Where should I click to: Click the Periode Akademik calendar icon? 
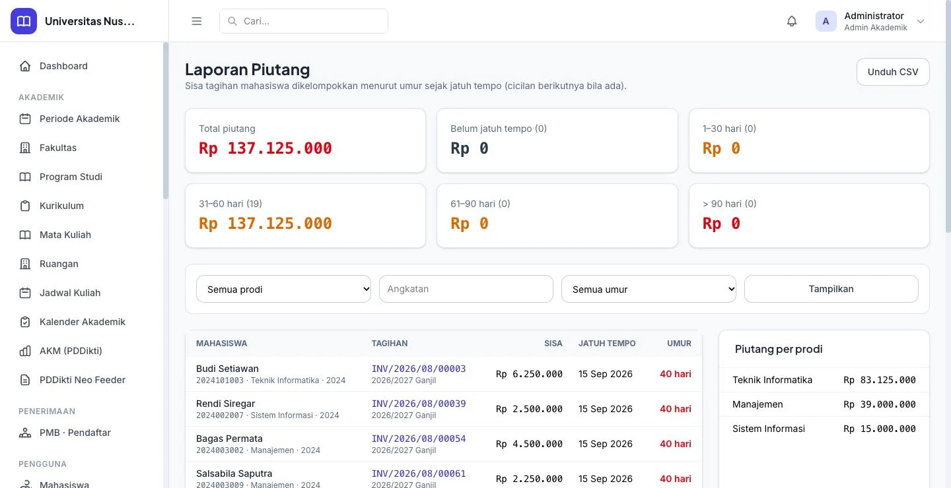point(25,119)
